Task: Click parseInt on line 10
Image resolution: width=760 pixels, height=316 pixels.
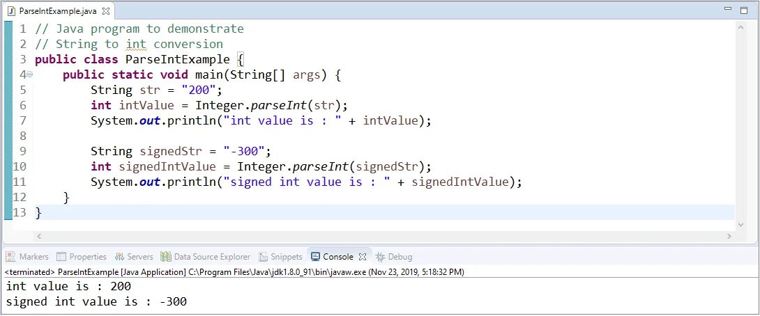Action: 321,166
